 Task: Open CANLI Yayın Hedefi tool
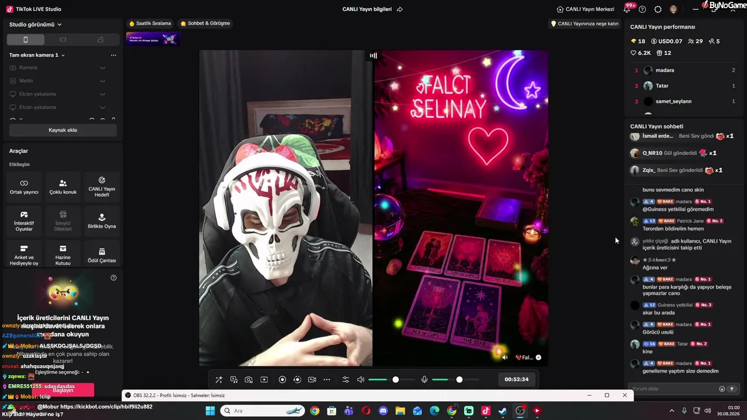pos(102,187)
